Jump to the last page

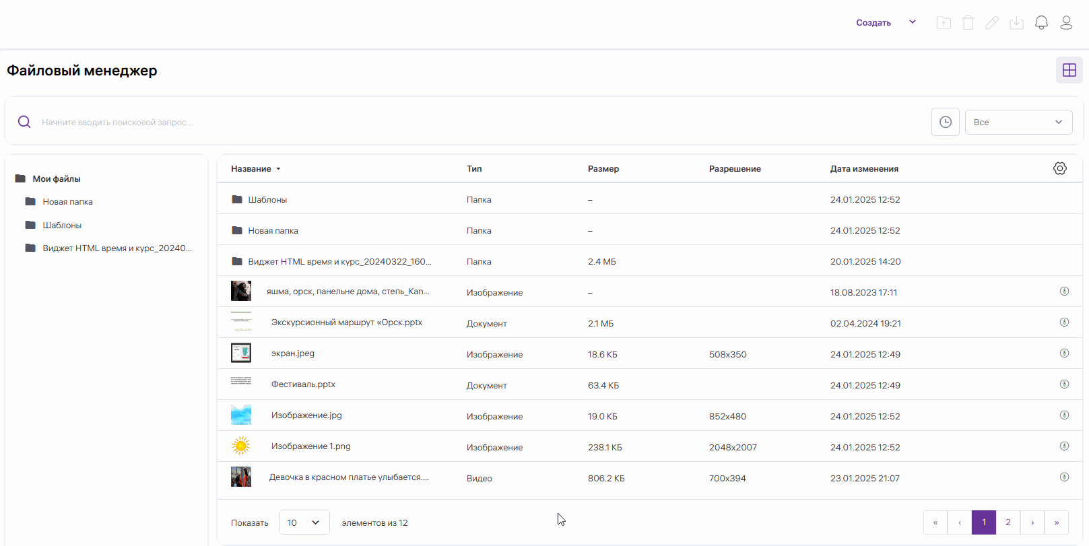(x=1056, y=522)
